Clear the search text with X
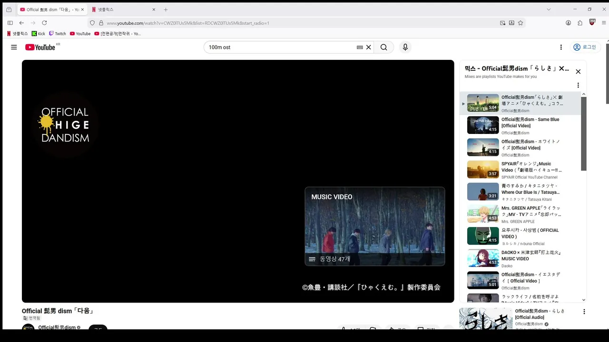The height and width of the screenshot is (342, 609). tap(368, 47)
